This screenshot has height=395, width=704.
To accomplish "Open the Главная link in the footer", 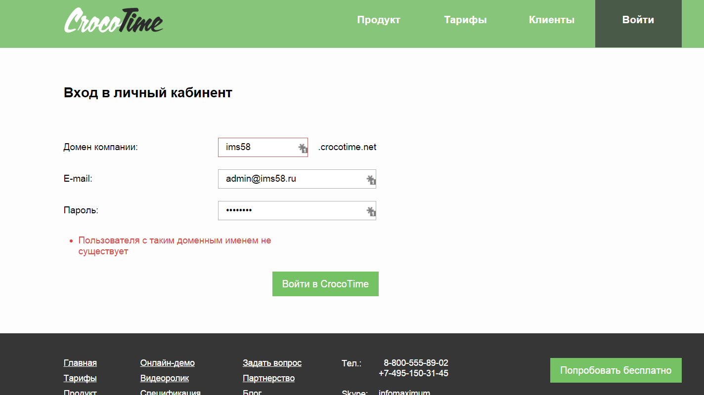I will [80, 363].
